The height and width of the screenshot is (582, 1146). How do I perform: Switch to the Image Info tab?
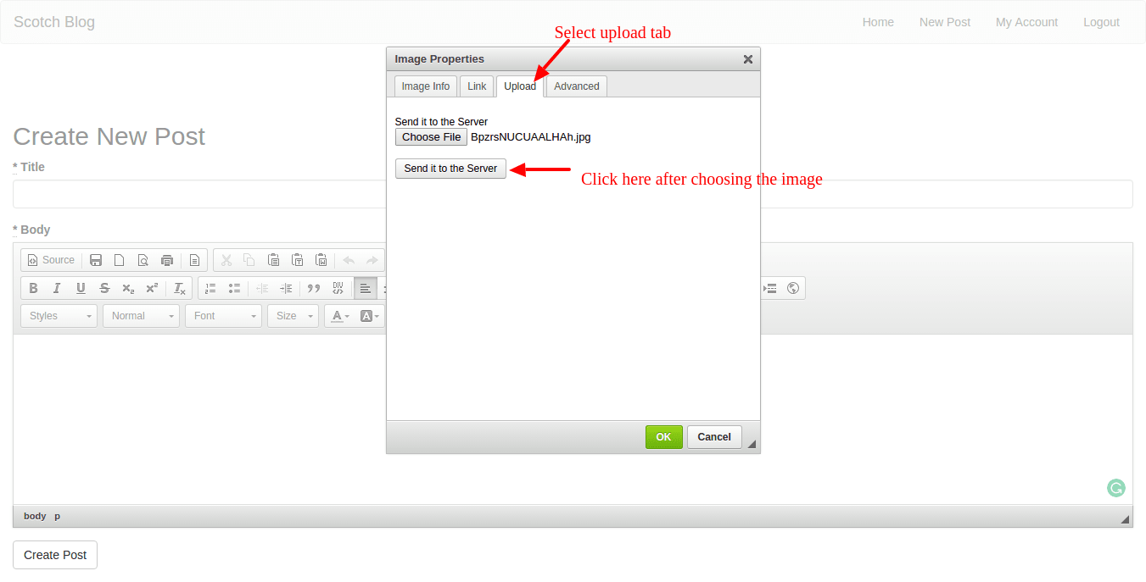[x=426, y=86]
